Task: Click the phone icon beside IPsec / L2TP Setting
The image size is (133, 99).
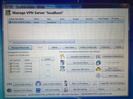Action: coord(66,83)
